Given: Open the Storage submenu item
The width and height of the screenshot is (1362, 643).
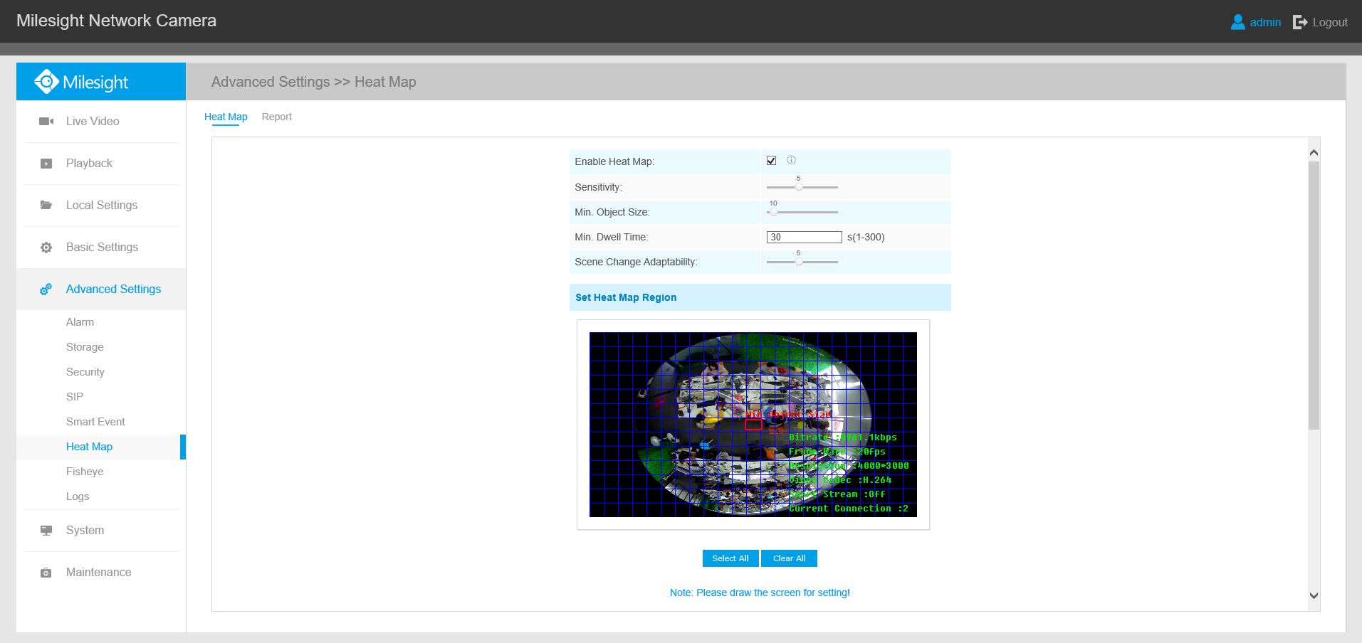Looking at the screenshot, I should (x=85, y=347).
